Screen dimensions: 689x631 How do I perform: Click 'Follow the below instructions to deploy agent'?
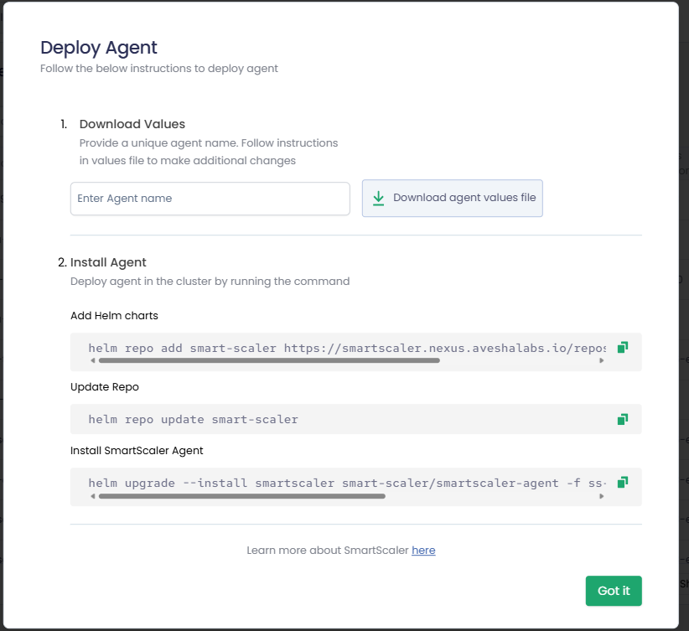pyautogui.click(x=159, y=69)
